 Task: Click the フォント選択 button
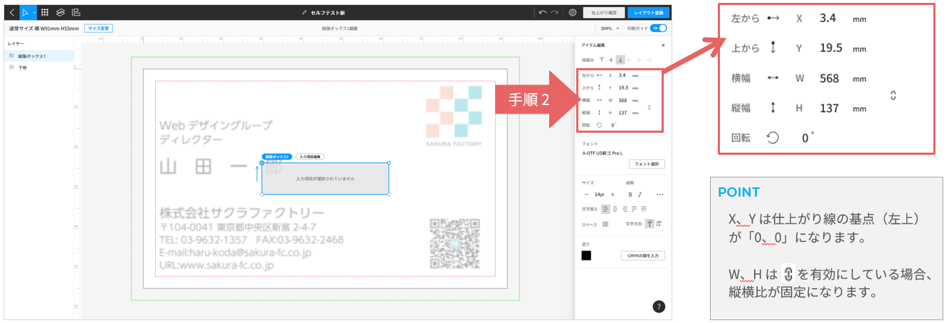click(x=647, y=164)
